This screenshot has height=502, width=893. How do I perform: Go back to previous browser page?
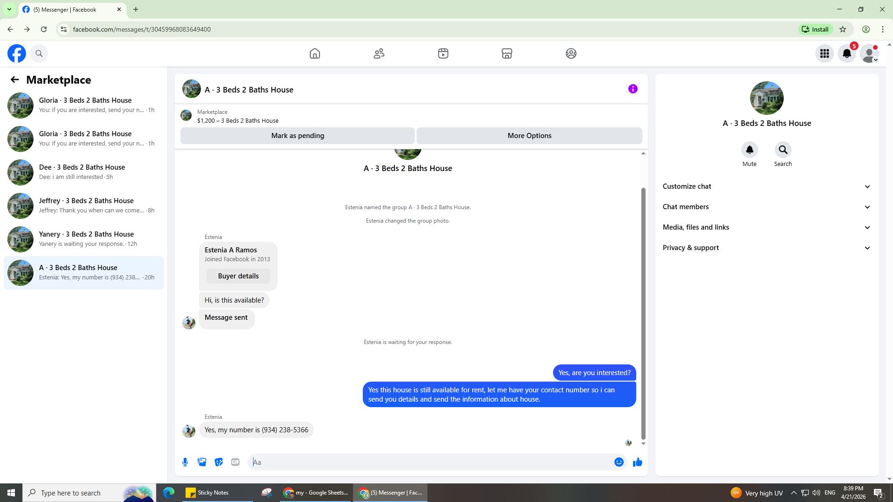[x=10, y=29]
